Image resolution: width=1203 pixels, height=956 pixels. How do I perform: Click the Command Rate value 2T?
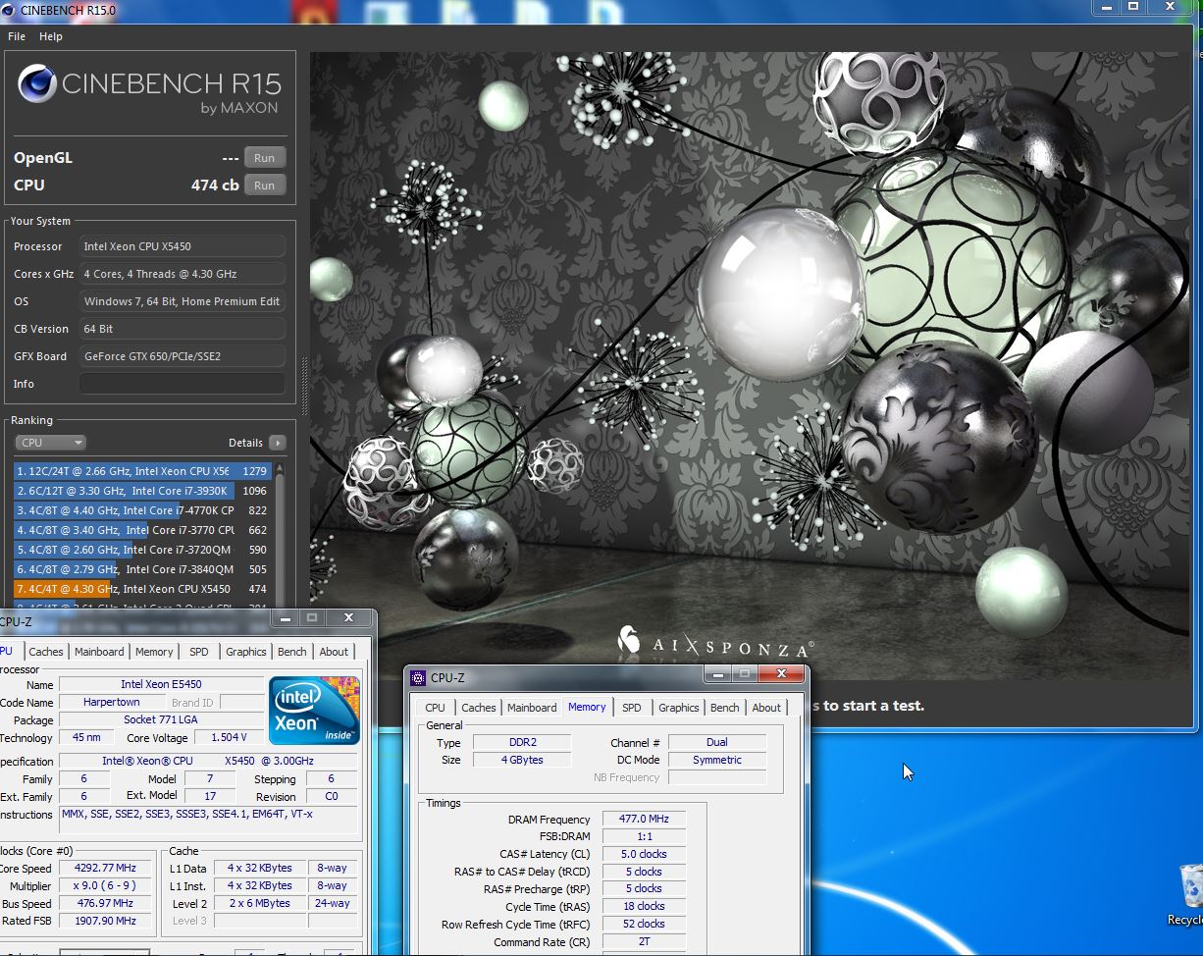tap(644, 941)
